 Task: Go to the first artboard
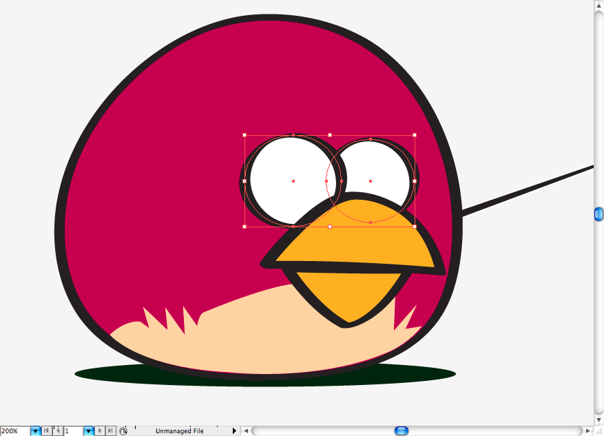pyautogui.click(x=46, y=430)
